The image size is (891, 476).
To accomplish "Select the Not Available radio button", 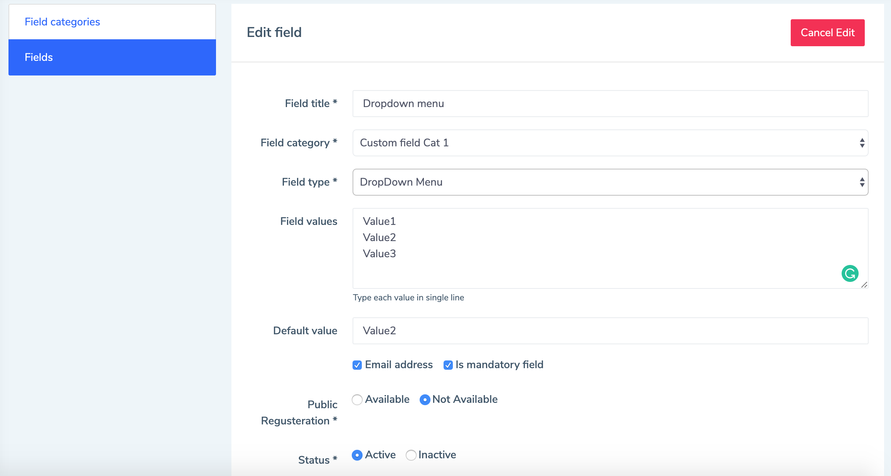I will click(x=425, y=400).
